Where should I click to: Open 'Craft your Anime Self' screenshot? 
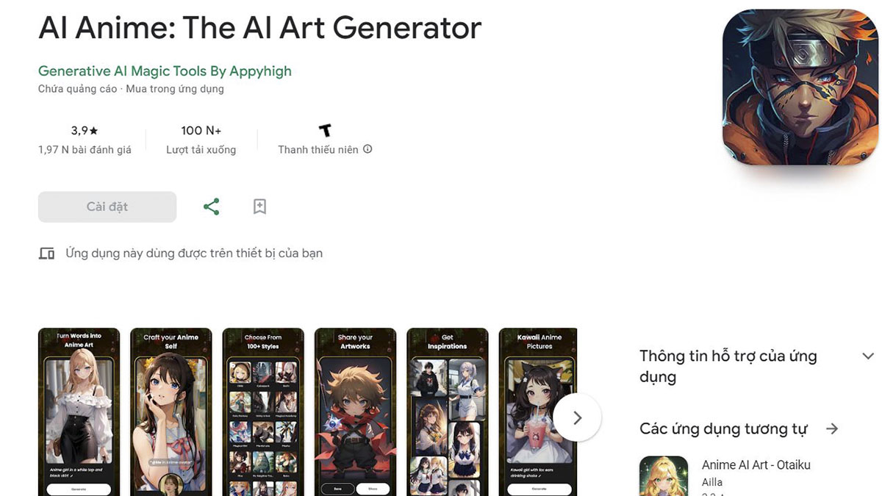coord(171,411)
